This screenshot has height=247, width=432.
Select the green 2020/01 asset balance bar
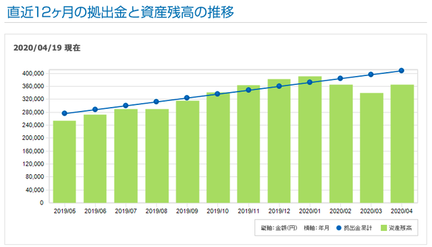tap(310, 139)
